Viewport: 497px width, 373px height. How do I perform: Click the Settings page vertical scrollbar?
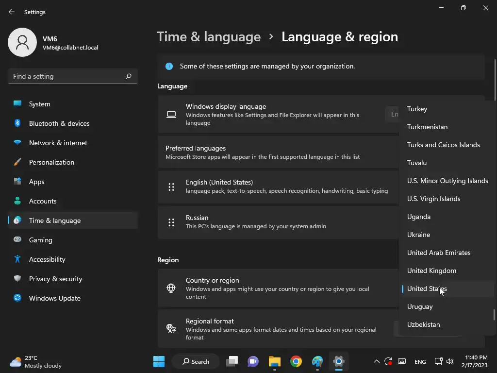[x=495, y=79]
